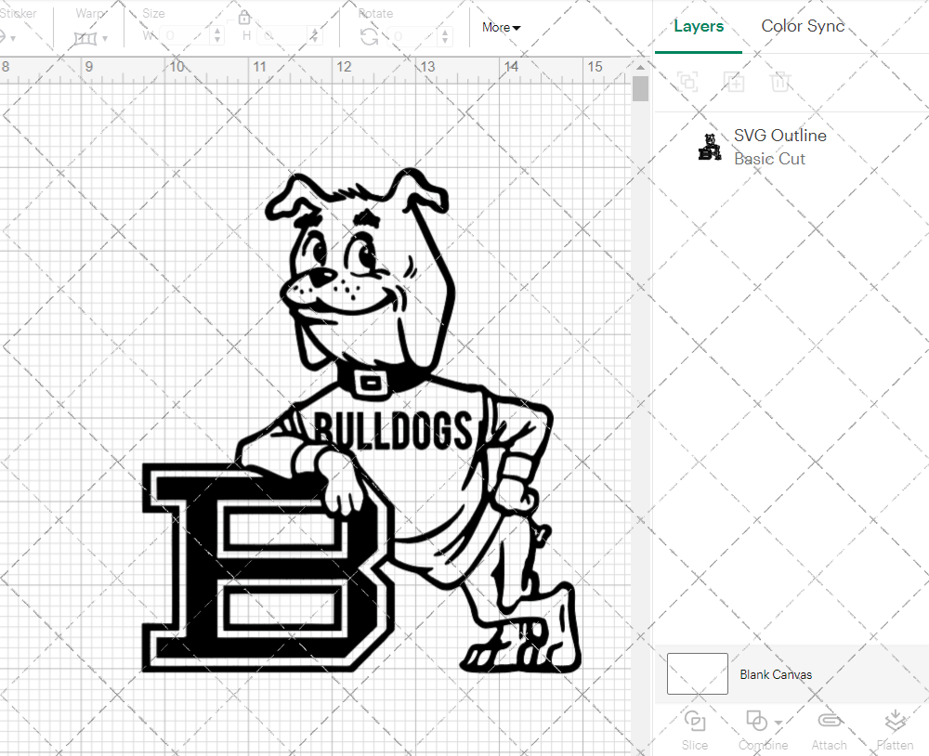
Task: Click the duplicate layer icon
Action: click(687, 82)
